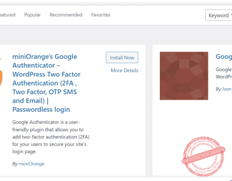Click the brown geometric plugin thumbnail
Viewport: 232px width, 181px height.
(x=184, y=76)
